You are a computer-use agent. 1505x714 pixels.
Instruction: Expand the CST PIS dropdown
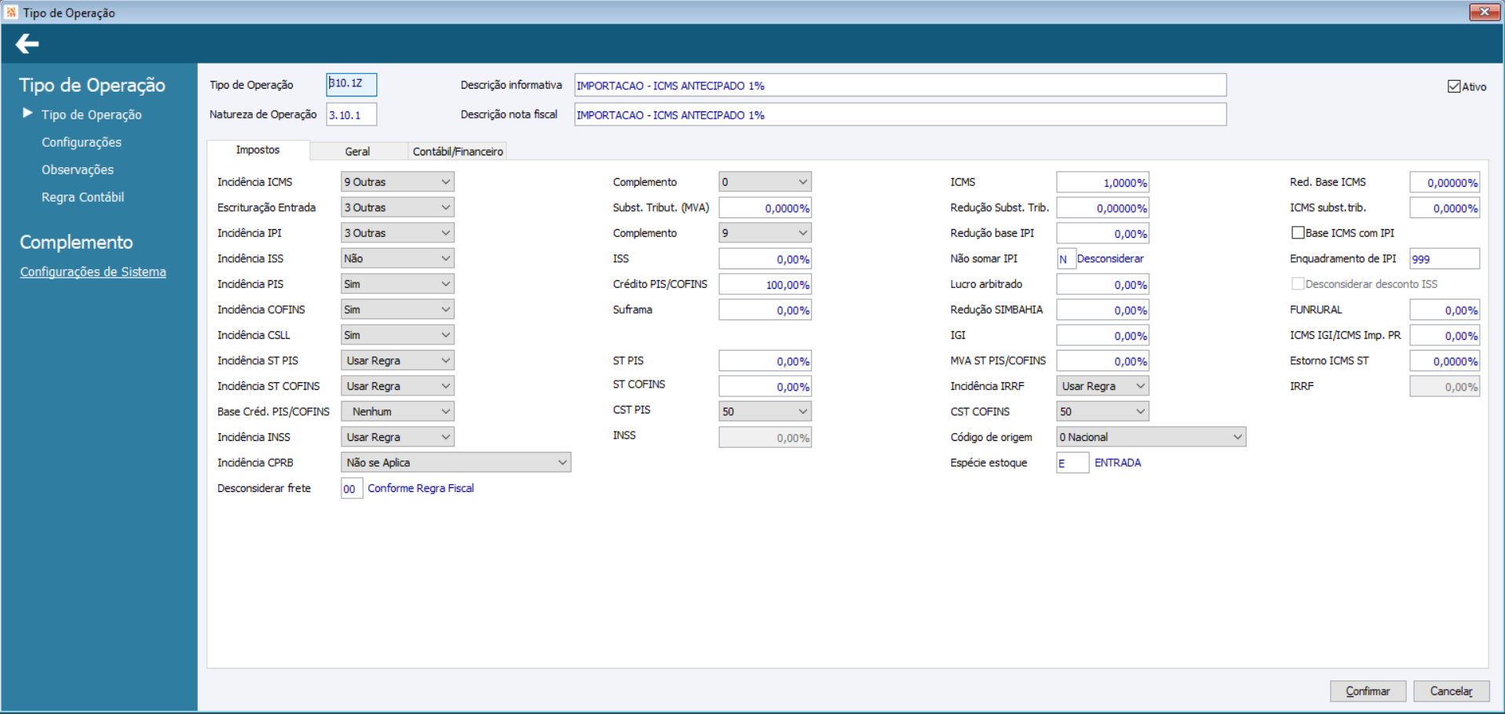[x=765, y=412]
